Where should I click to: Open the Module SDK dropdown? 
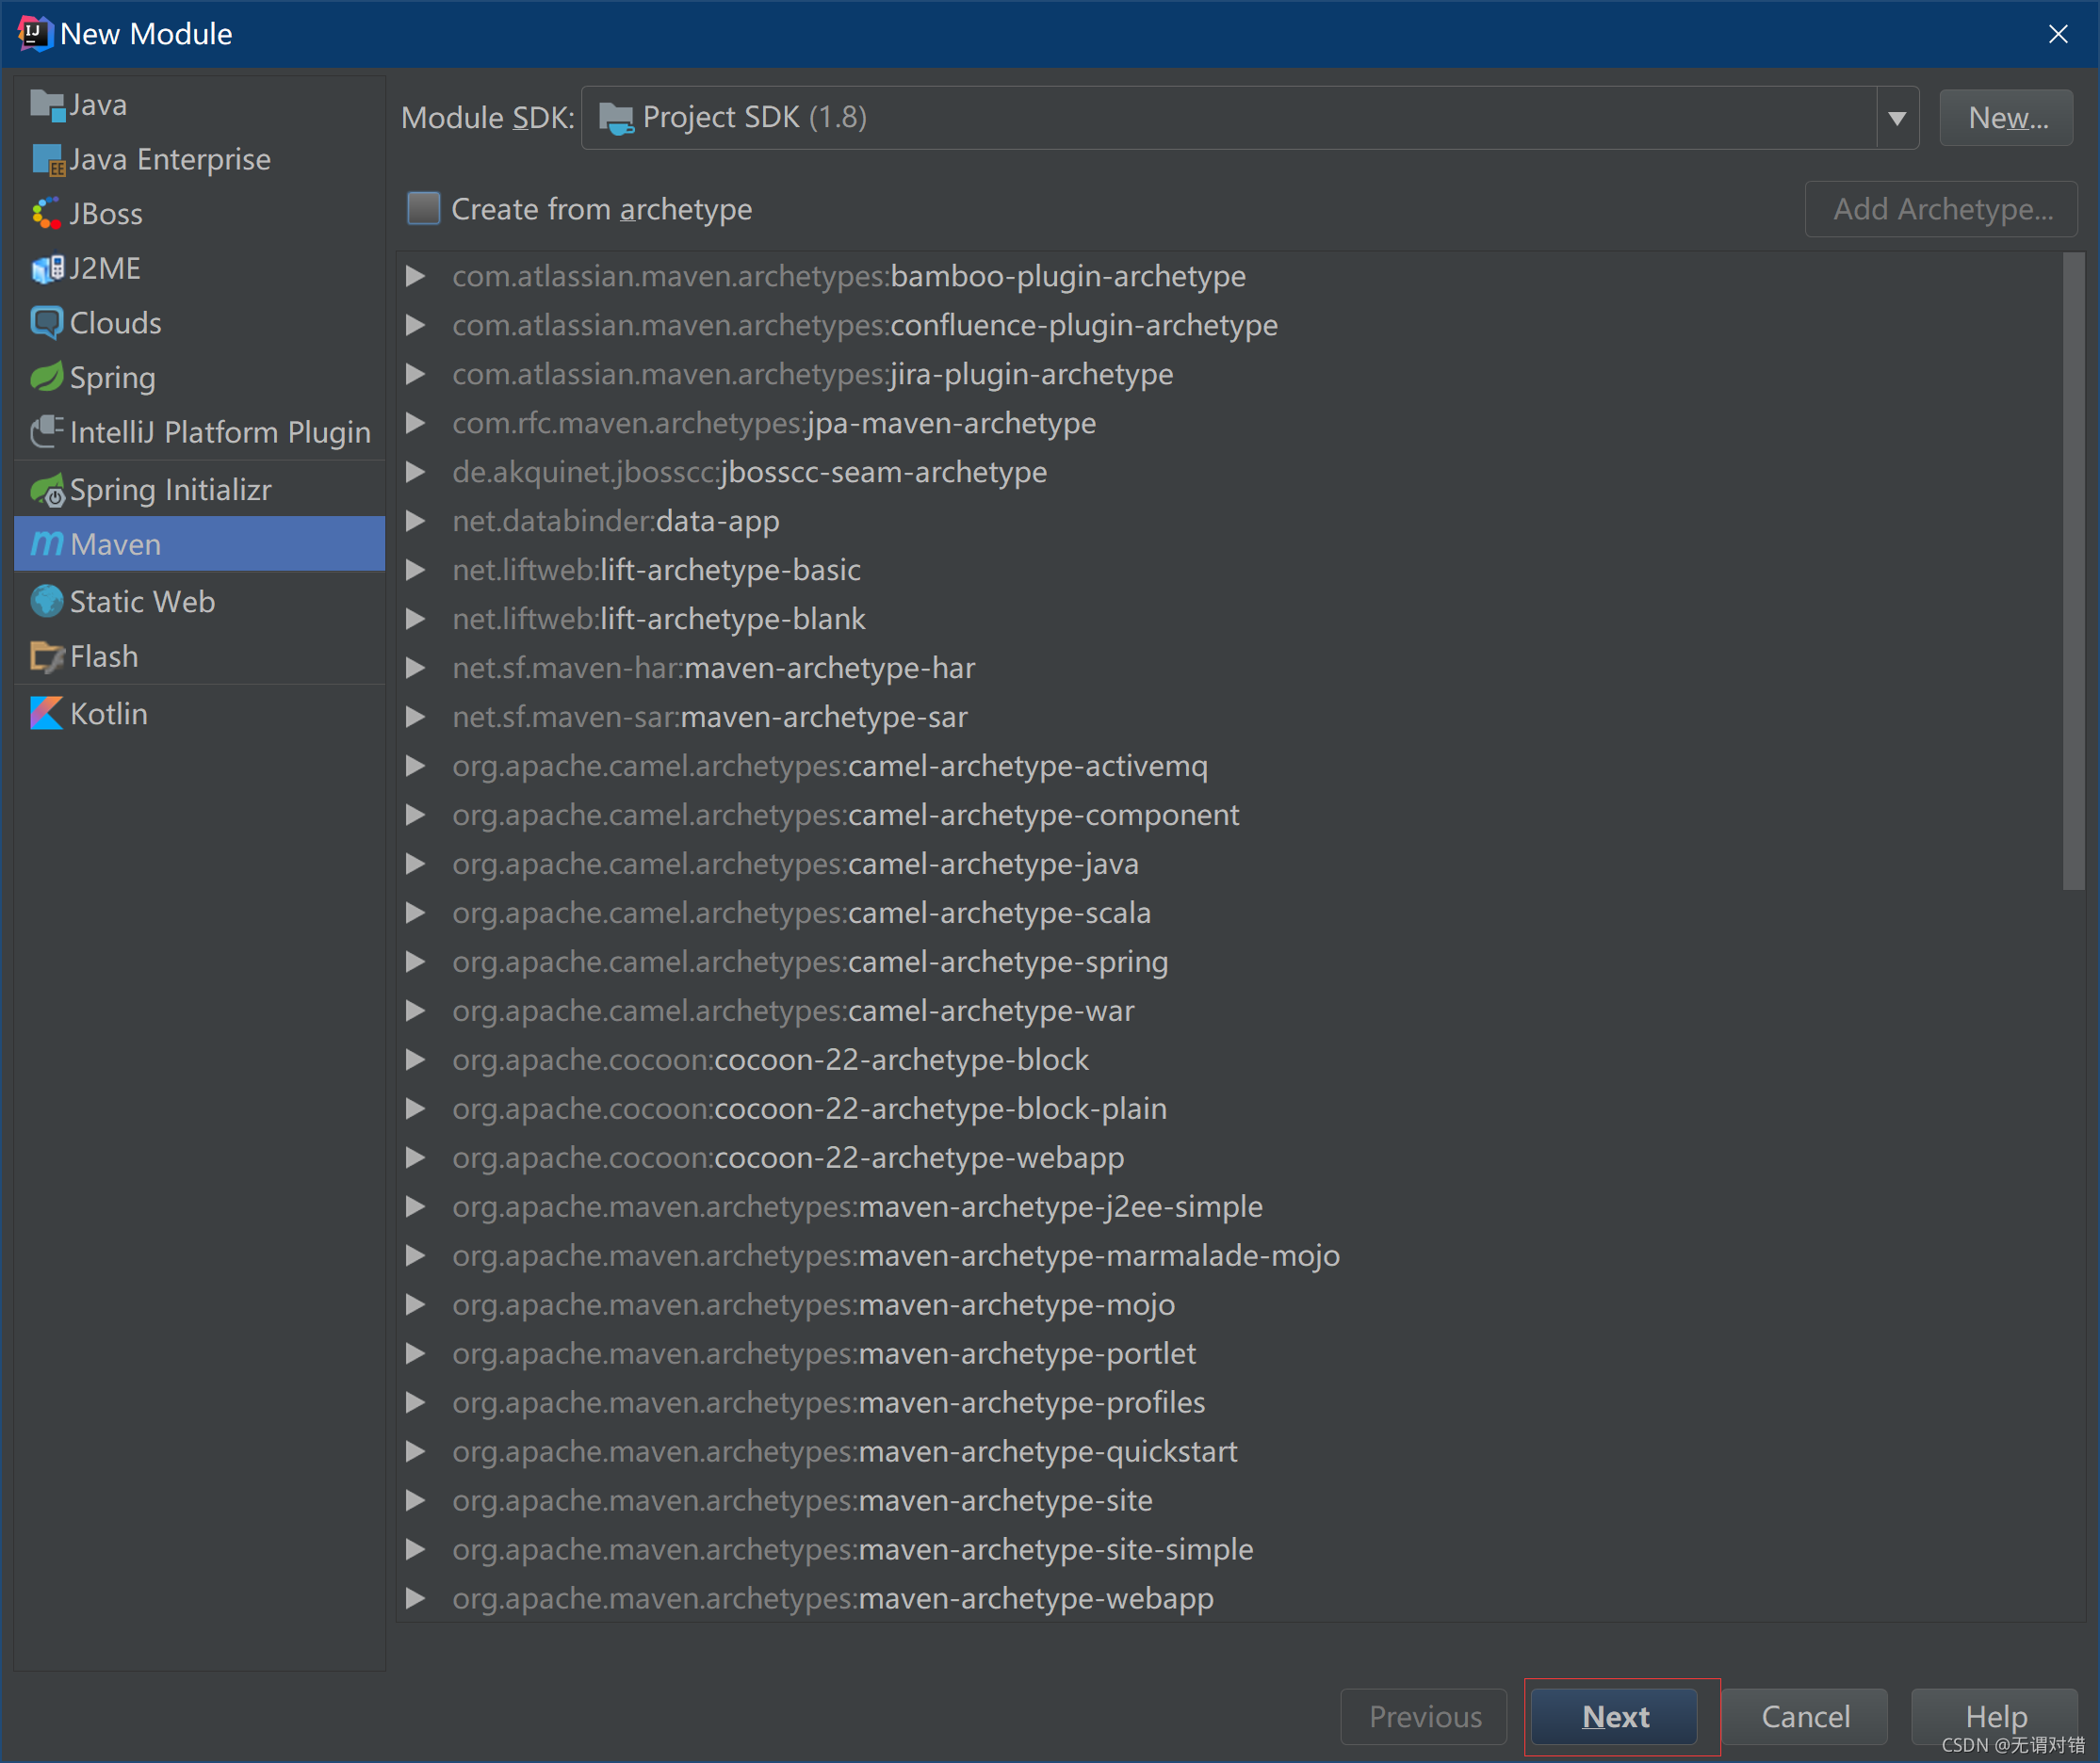tap(1898, 117)
